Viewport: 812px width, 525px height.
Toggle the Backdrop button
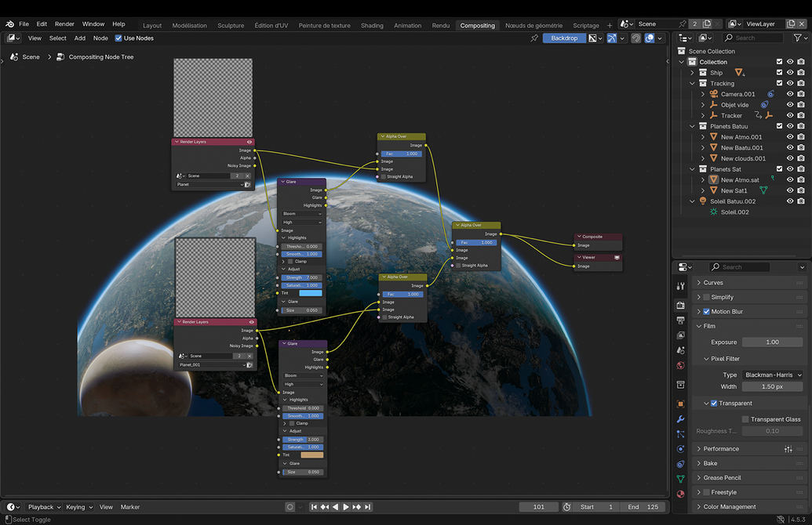(564, 38)
